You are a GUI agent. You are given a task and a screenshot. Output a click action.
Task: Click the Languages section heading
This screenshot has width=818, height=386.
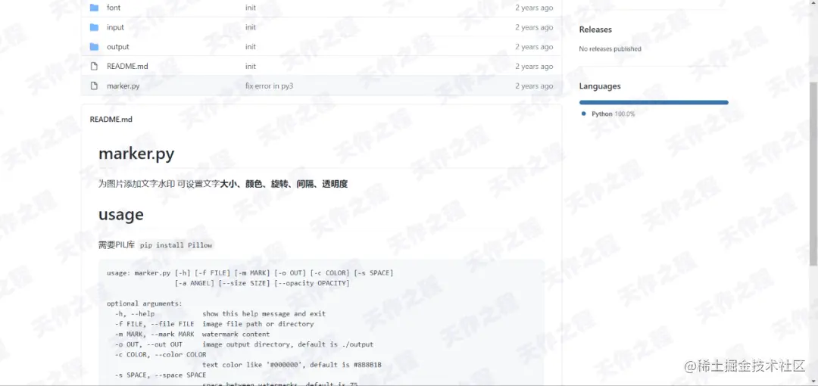pyautogui.click(x=600, y=86)
